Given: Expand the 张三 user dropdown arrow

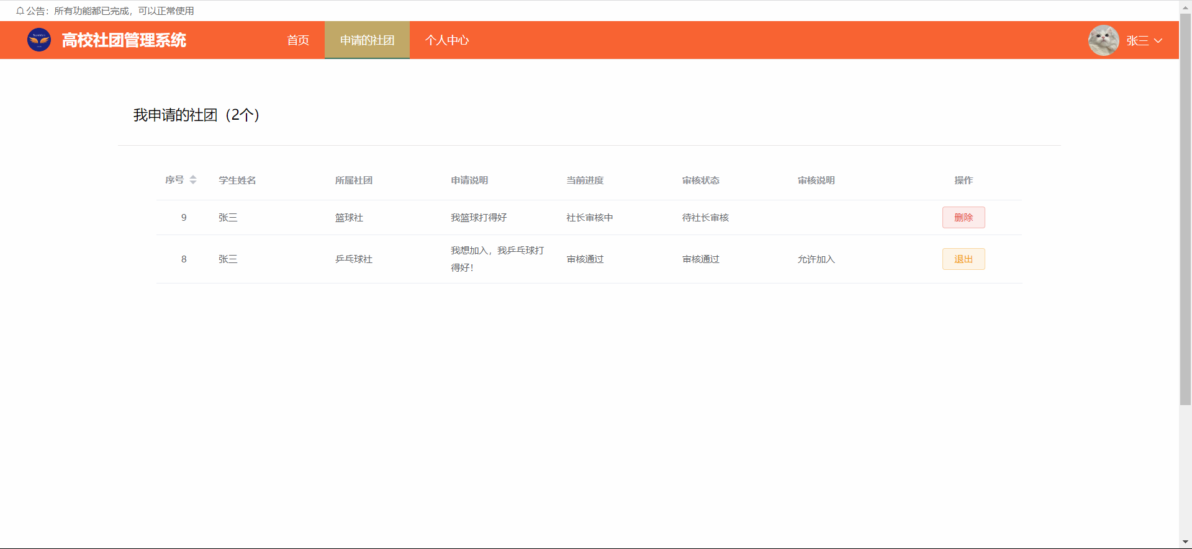Looking at the screenshot, I should 1158,41.
